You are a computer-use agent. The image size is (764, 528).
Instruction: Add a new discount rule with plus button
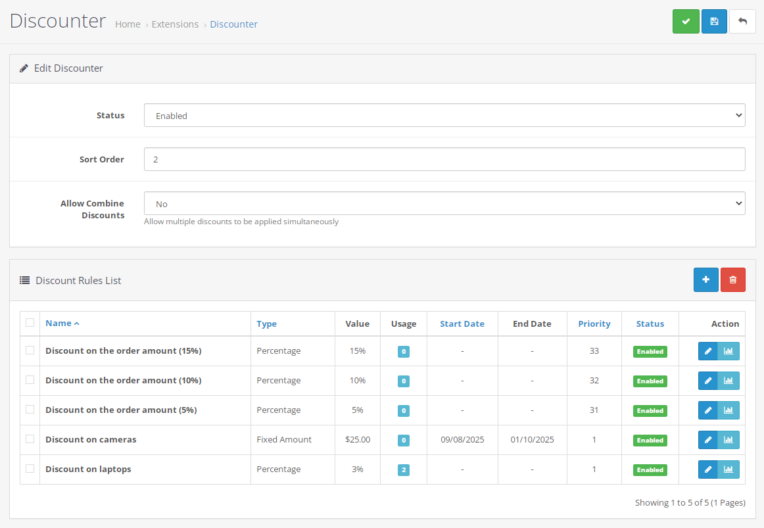coord(705,279)
